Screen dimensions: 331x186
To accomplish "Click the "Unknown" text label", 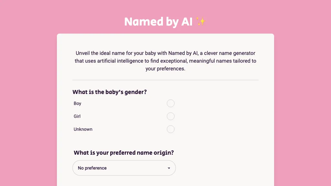I will click(83, 129).
